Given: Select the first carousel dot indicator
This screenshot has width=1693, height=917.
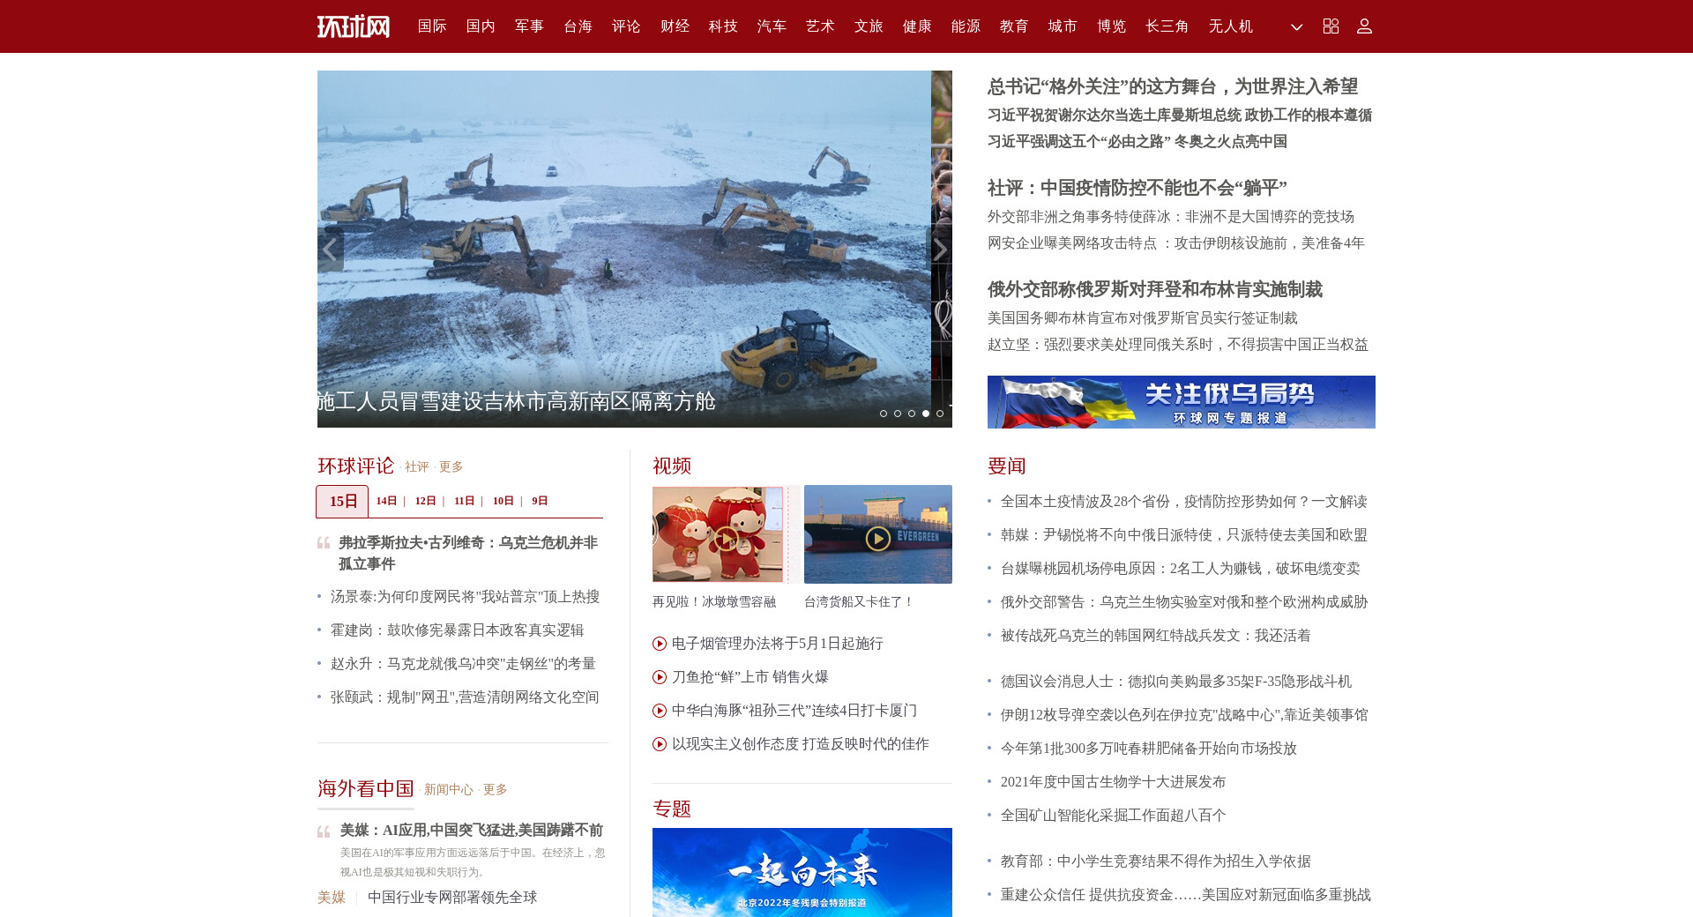Looking at the screenshot, I should [884, 414].
